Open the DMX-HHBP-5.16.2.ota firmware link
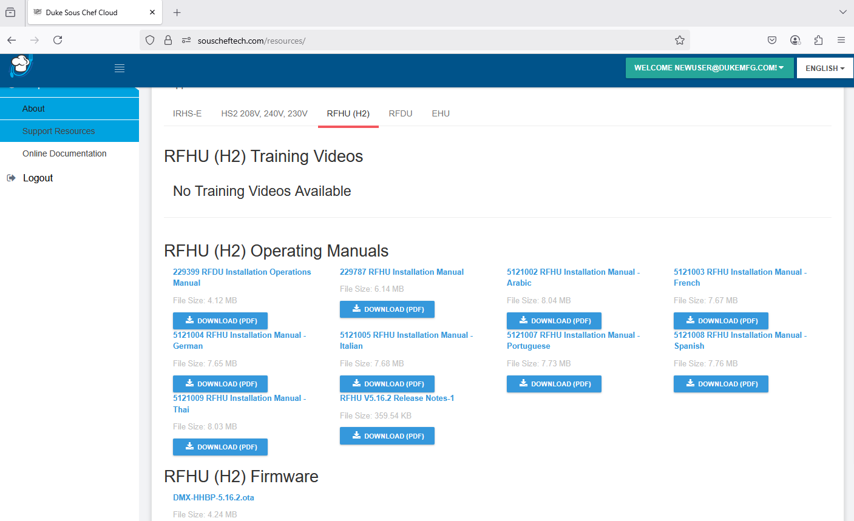 click(214, 497)
